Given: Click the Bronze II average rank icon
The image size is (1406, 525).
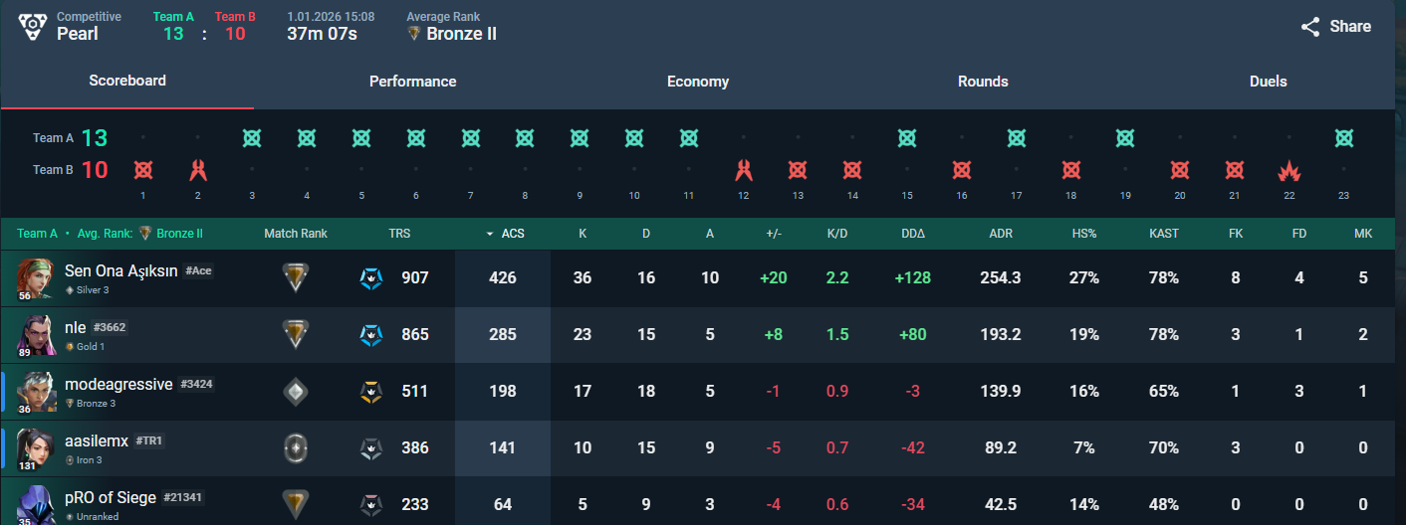Looking at the screenshot, I should tap(414, 34).
